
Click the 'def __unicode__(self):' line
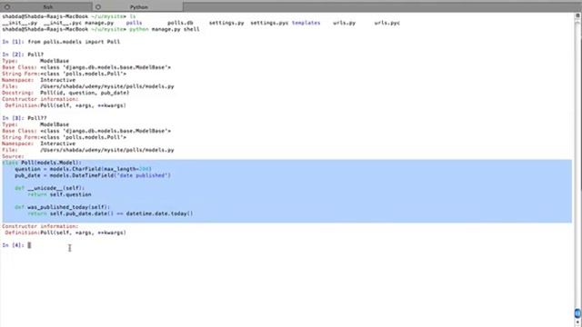pos(50,188)
